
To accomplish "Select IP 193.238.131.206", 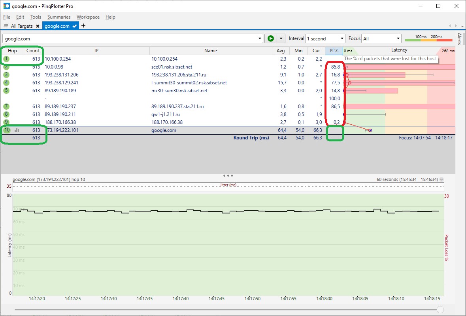I will coord(62,75).
